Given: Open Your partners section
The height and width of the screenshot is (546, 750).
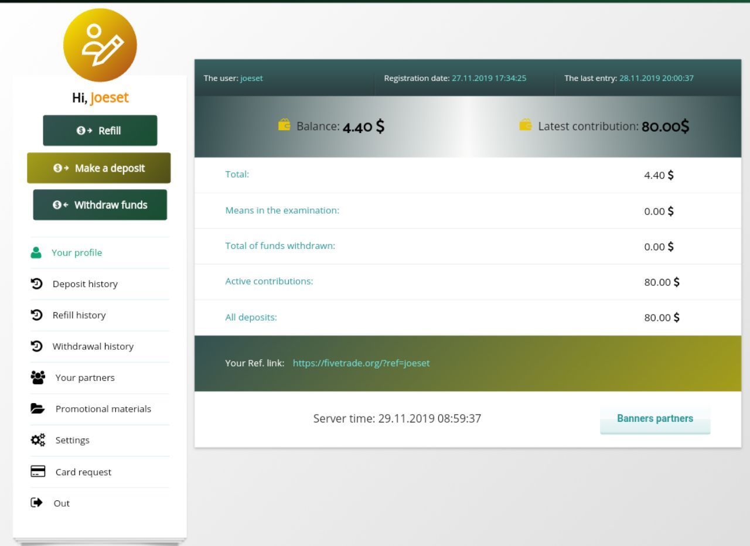Looking at the screenshot, I should (85, 377).
